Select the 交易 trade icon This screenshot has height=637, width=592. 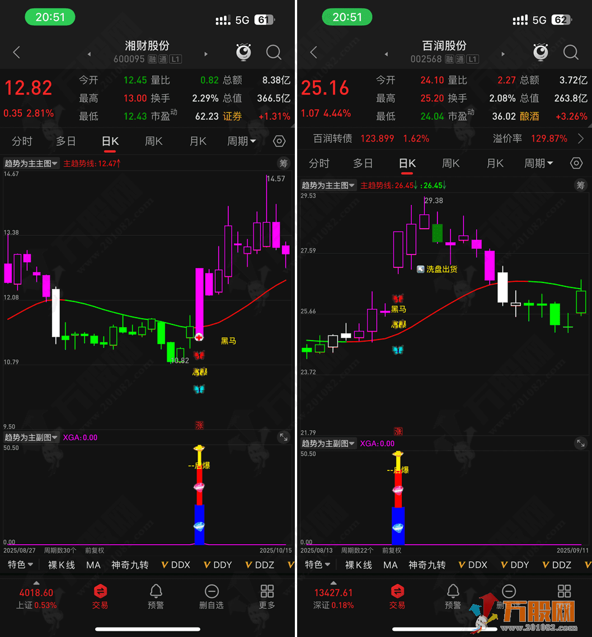[x=100, y=597]
